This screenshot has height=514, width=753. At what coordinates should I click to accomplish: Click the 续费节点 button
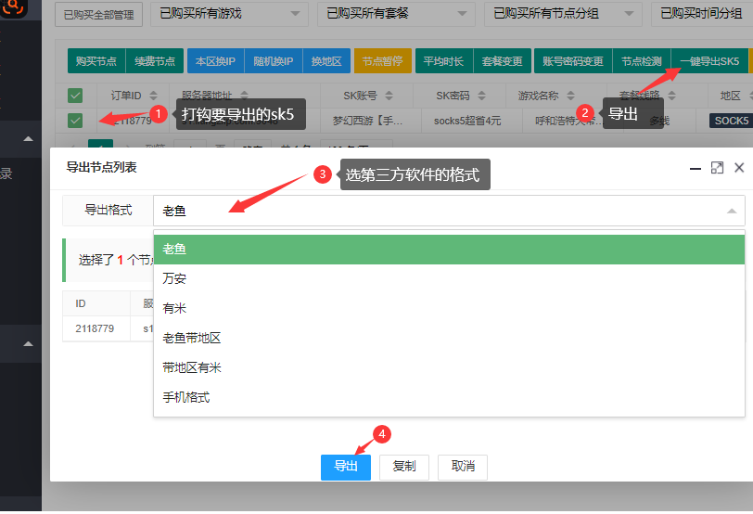click(x=155, y=61)
